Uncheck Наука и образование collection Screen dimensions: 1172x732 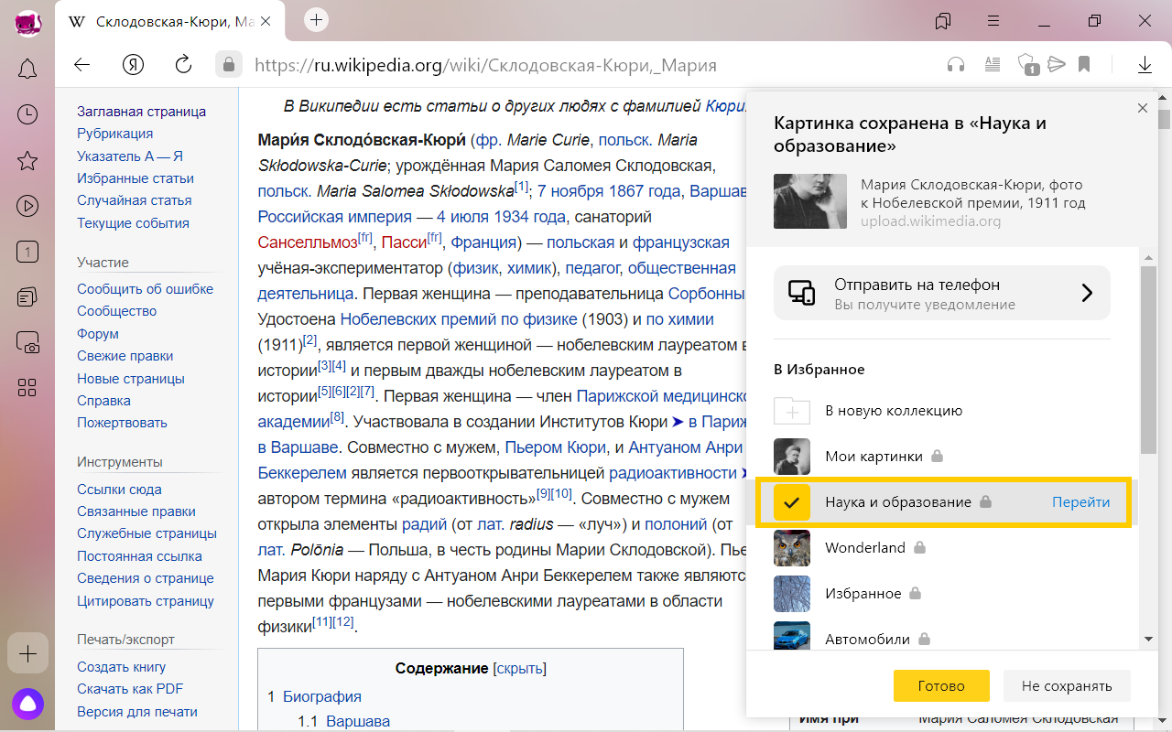pos(792,502)
